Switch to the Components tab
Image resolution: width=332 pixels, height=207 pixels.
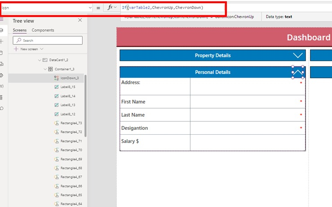click(43, 30)
